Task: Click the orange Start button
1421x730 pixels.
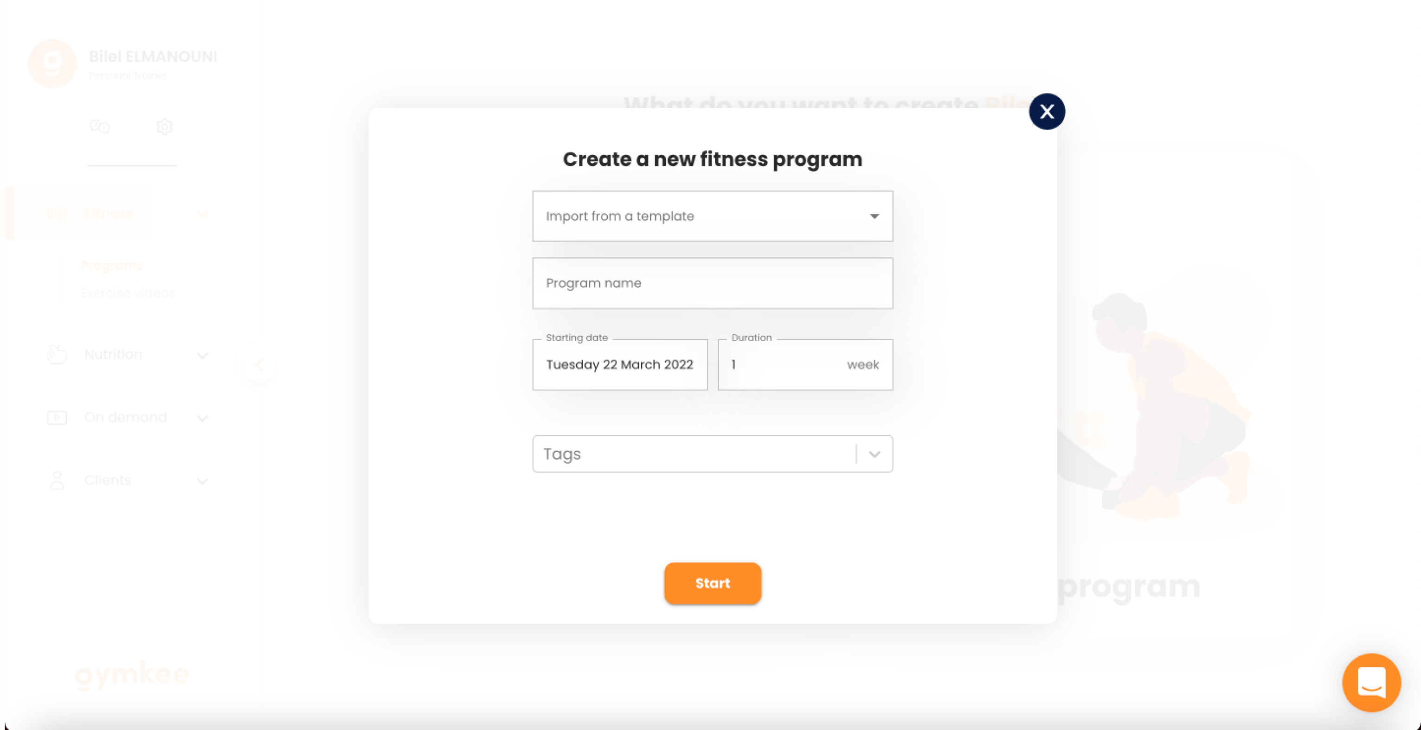Action: point(712,583)
